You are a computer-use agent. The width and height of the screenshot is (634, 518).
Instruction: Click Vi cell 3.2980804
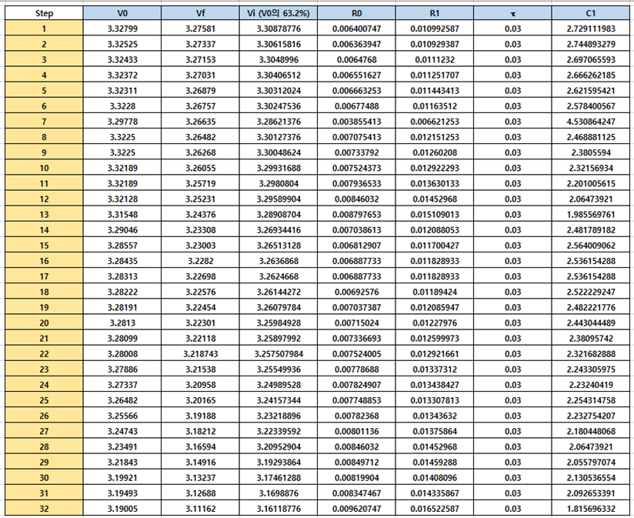[279, 184]
